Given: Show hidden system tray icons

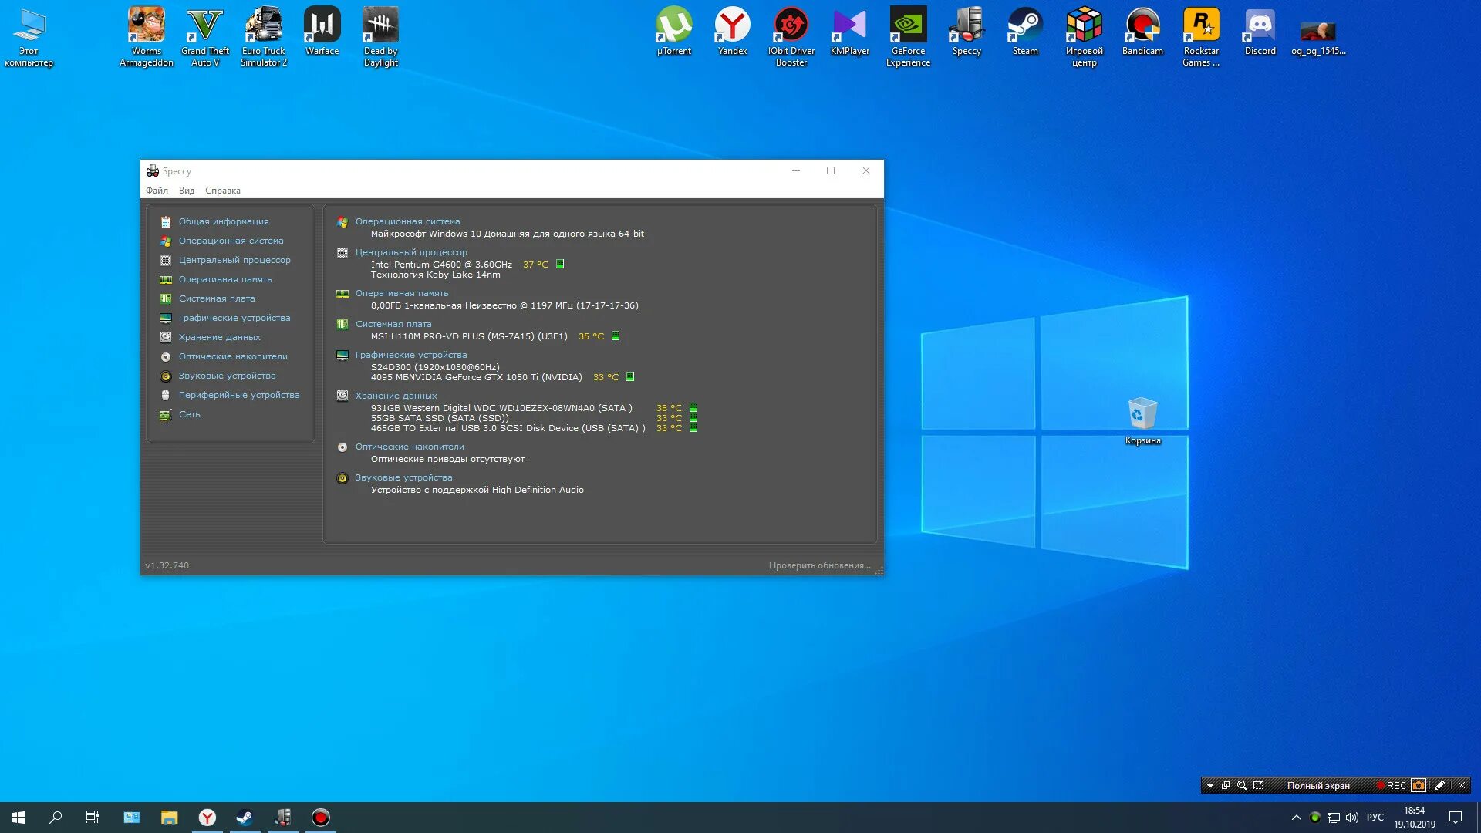Looking at the screenshot, I should (1297, 818).
